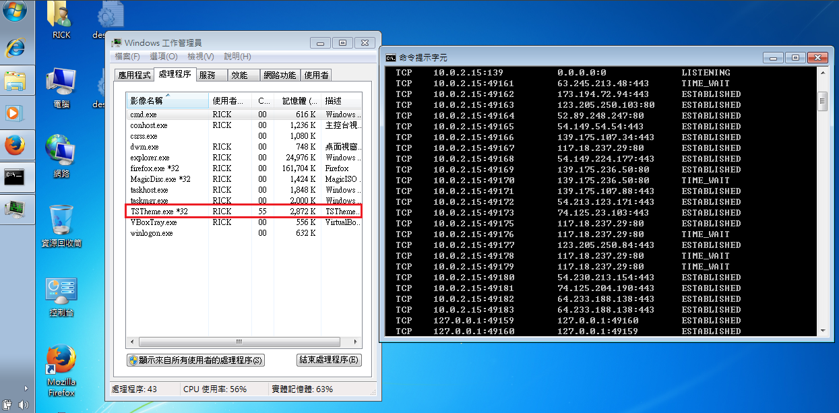Image resolution: width=839 pixels, height=413 pixels.
Task: Open Windows Media Player from the taskbar
Action: 15,113
